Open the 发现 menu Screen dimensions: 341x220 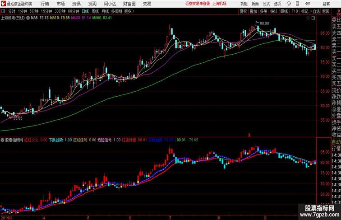[x=92, y=4]
